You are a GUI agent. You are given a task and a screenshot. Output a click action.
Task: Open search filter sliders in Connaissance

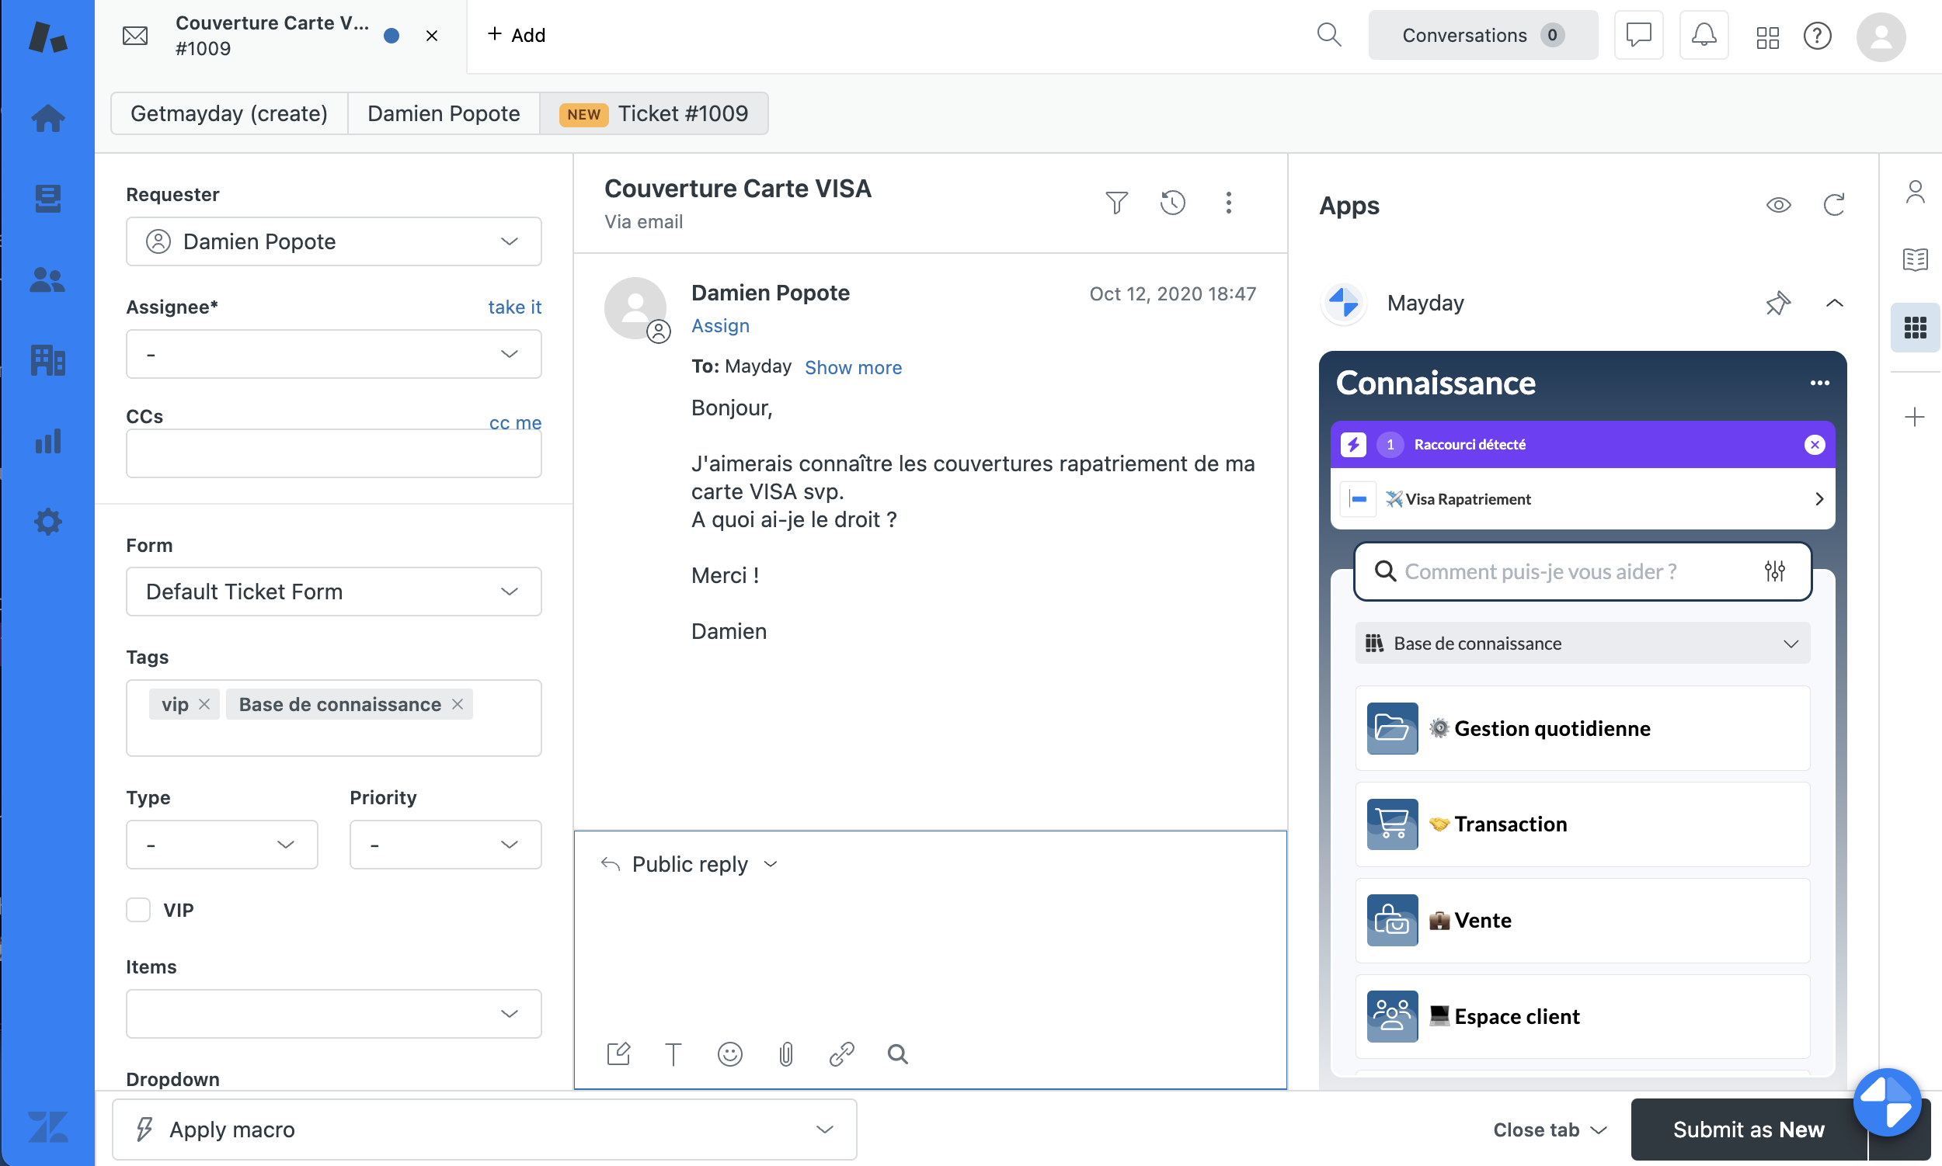click(1773, 571)
